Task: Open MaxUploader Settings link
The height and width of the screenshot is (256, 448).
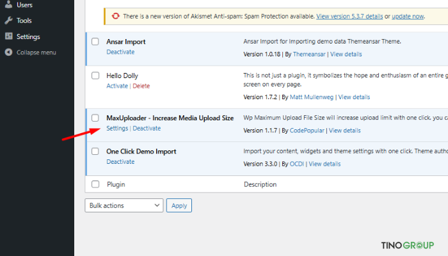Action: [117, 128]
